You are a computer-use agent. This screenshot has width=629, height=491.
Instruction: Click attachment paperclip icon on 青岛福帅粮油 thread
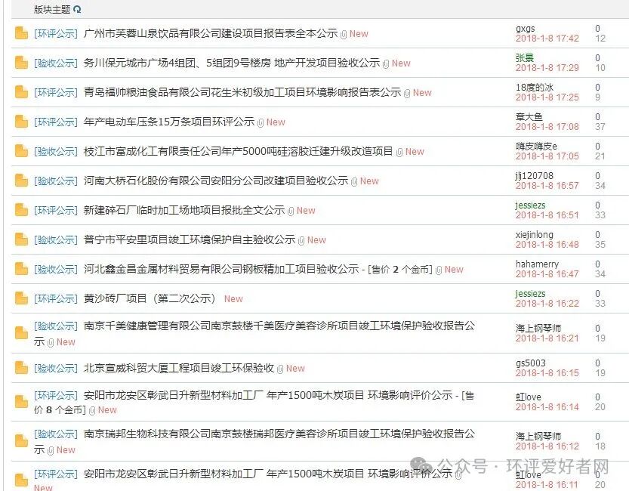point(407,94)
